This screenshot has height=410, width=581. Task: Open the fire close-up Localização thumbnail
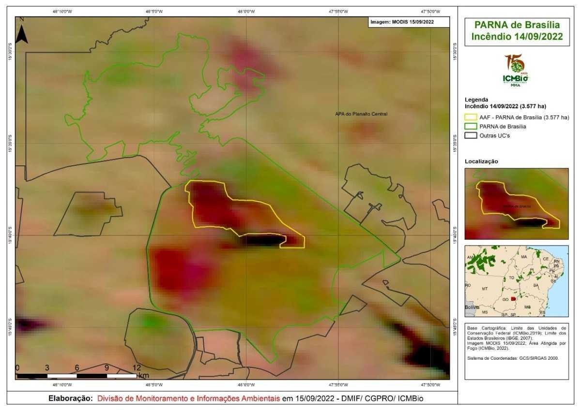(516, 204)
